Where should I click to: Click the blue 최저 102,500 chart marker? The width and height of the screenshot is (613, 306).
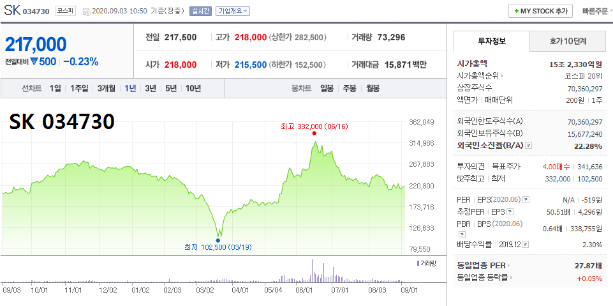coord(218,240)
